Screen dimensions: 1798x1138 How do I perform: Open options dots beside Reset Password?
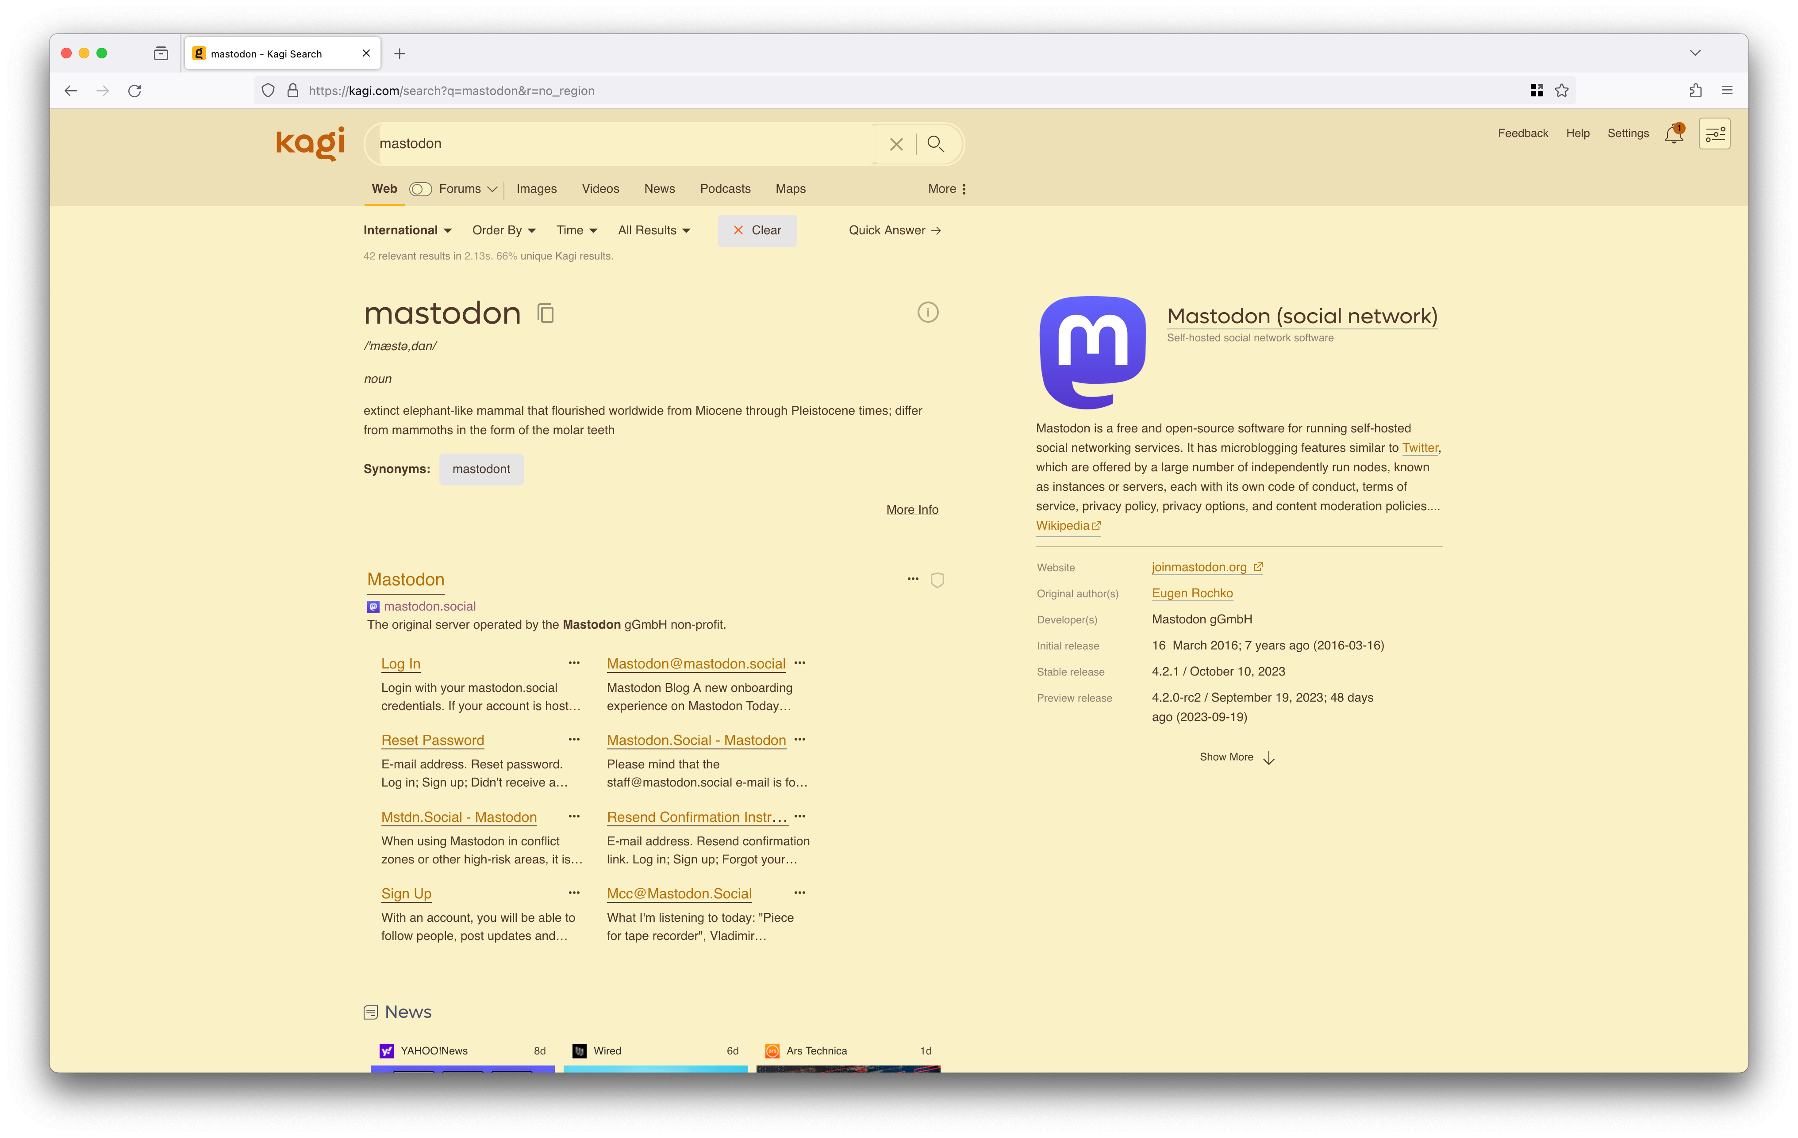574,740
